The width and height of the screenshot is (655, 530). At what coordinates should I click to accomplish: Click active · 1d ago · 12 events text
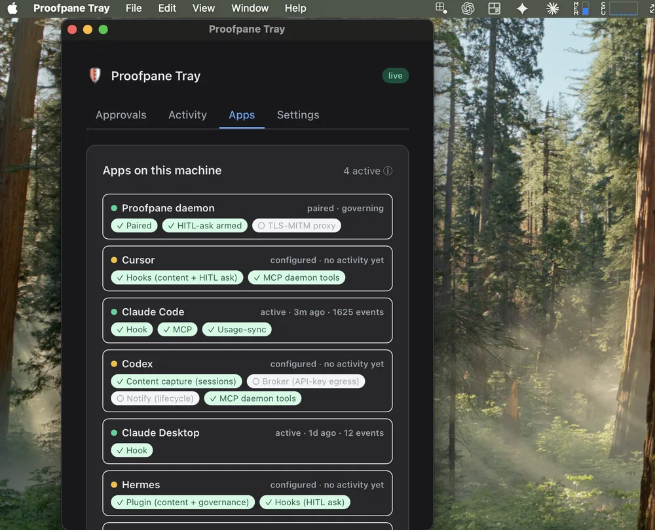pos(329,433)
